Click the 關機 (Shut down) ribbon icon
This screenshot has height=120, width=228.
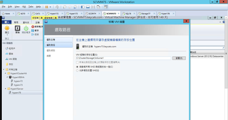tap(17, 28)
